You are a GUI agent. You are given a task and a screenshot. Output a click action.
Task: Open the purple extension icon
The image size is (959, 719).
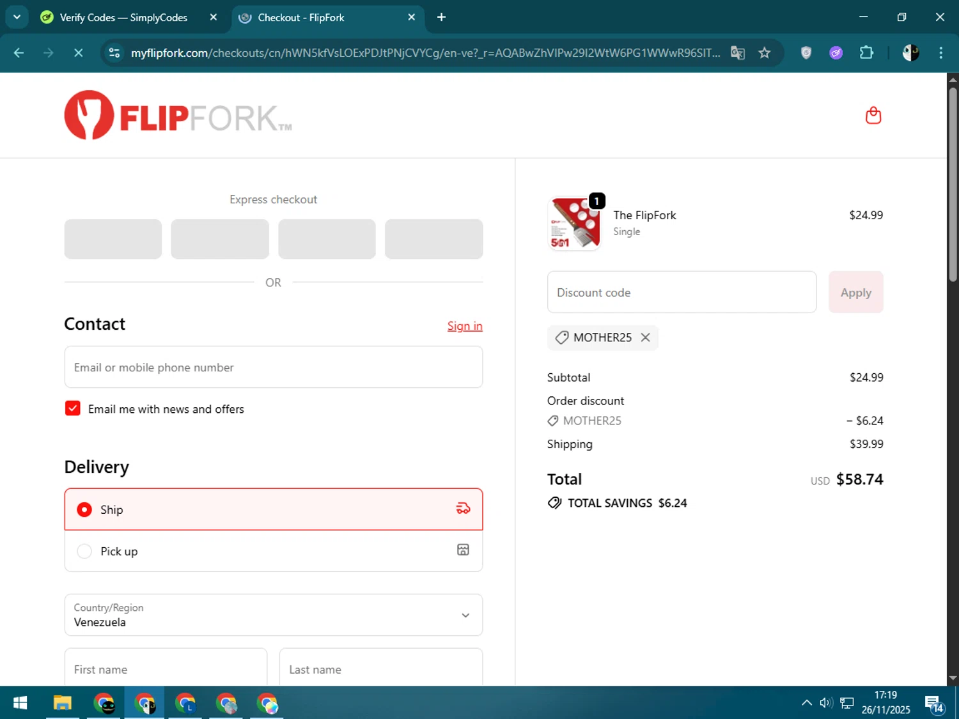pyautogui.click(x=836, y=53)
